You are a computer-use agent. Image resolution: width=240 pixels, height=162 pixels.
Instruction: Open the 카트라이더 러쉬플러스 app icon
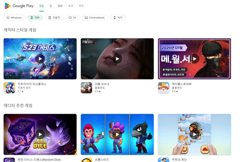(9, 88)
